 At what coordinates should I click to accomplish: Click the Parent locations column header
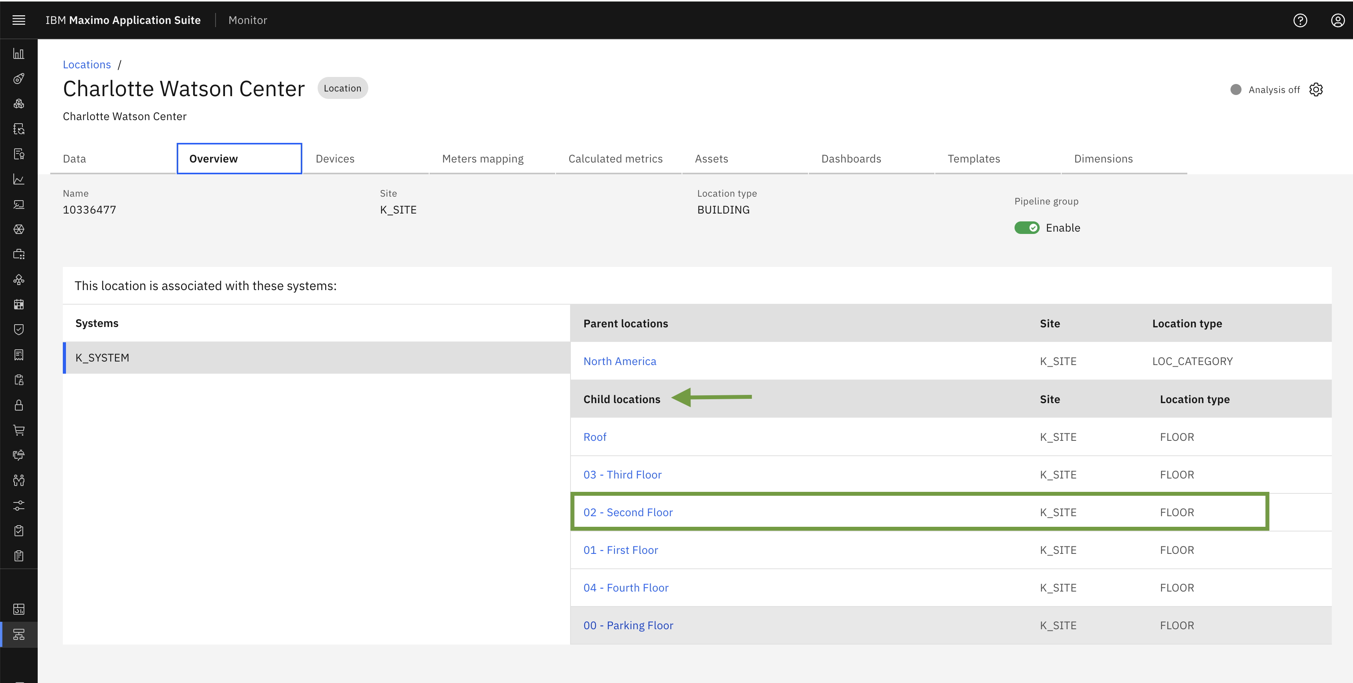[x=625, y=323]
